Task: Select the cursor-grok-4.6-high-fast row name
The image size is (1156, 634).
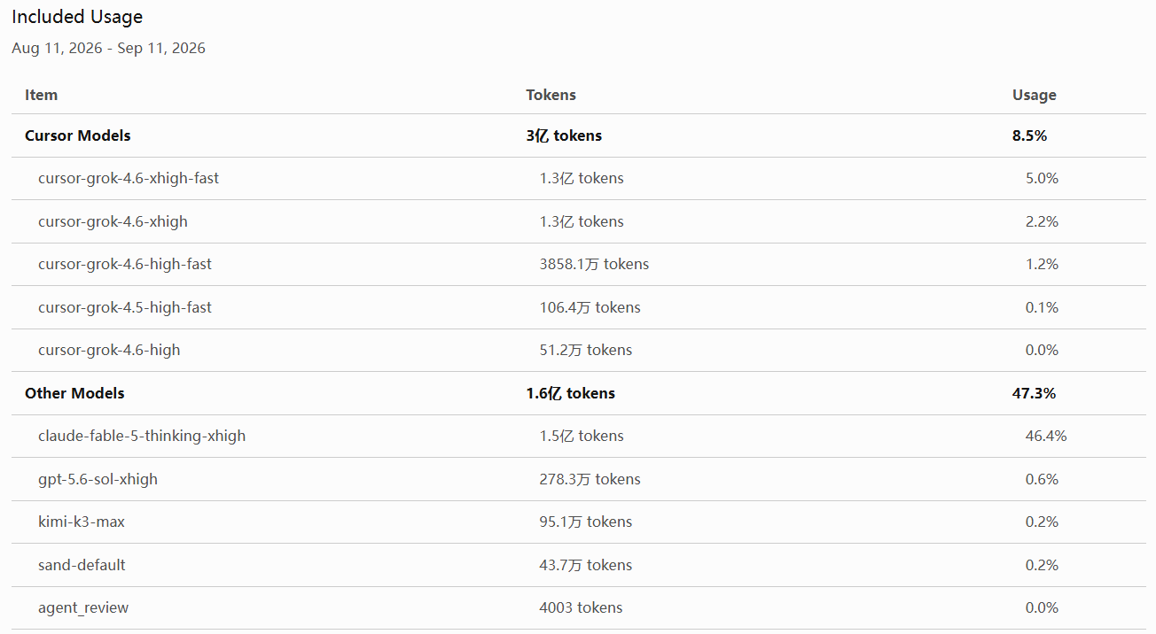Action: (x=124, y=264)
